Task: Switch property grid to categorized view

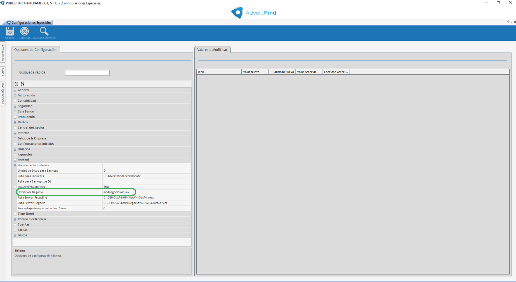Action: 17,84
